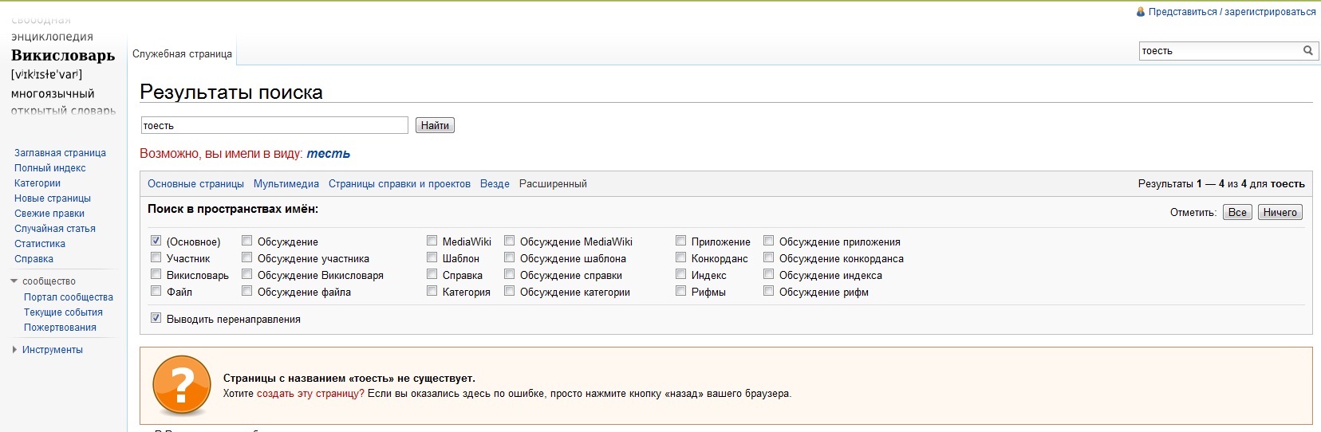The height and width of the screenshot is (432, 1321).
Task: Uncheck the (Основное) namespace checkbox
Action: pos(156,241)
